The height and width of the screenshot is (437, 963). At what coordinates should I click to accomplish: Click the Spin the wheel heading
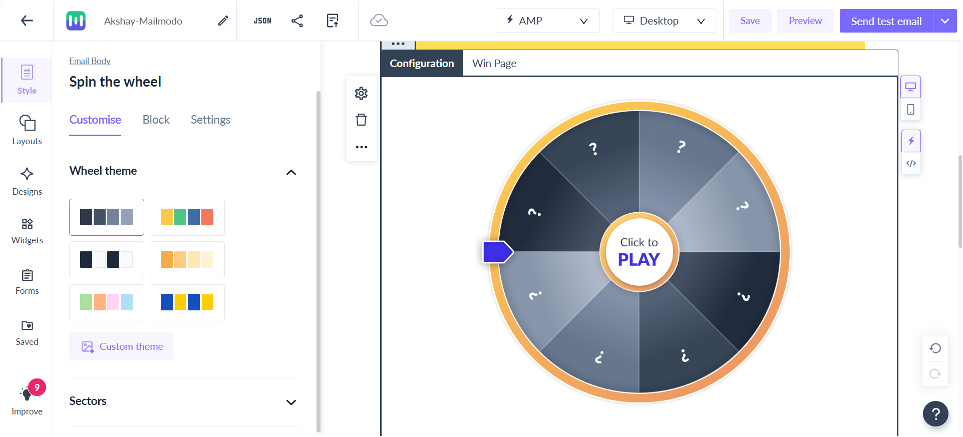tap(115, 82)
